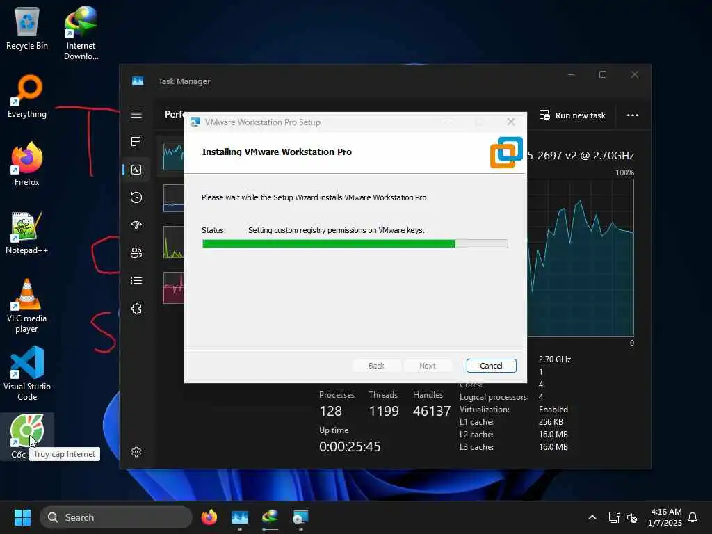Click the VMware logo in the setup header
Image resolution: width=712 pixels, height=534 pixels.
pyautogui.click(x=506, y=152)
